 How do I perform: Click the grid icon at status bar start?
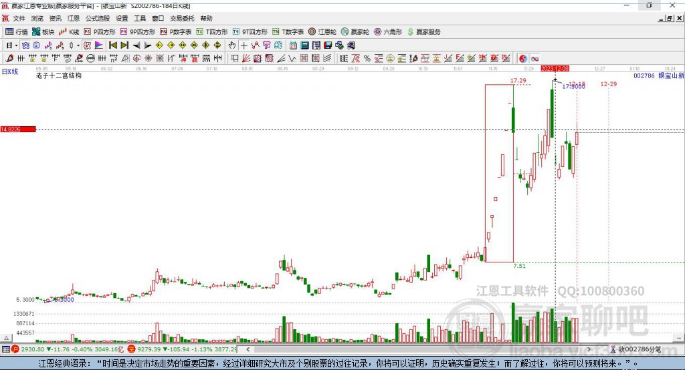click(x=5, y=349)
